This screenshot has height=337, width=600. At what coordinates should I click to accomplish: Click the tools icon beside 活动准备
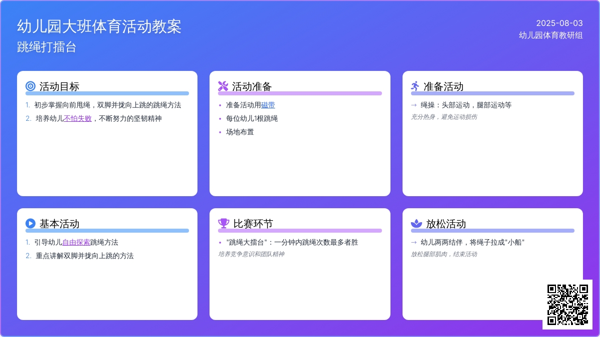[223, 86]
